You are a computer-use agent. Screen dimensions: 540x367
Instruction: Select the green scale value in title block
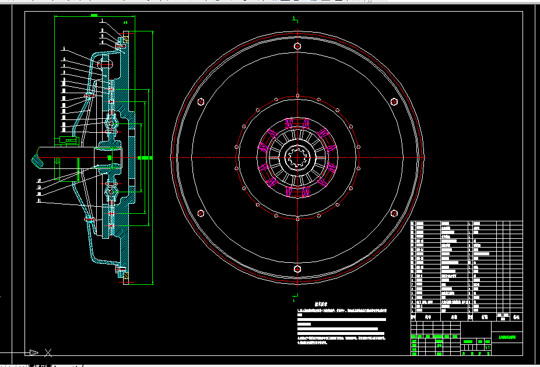pyautogui.click(x=488, y=347)
